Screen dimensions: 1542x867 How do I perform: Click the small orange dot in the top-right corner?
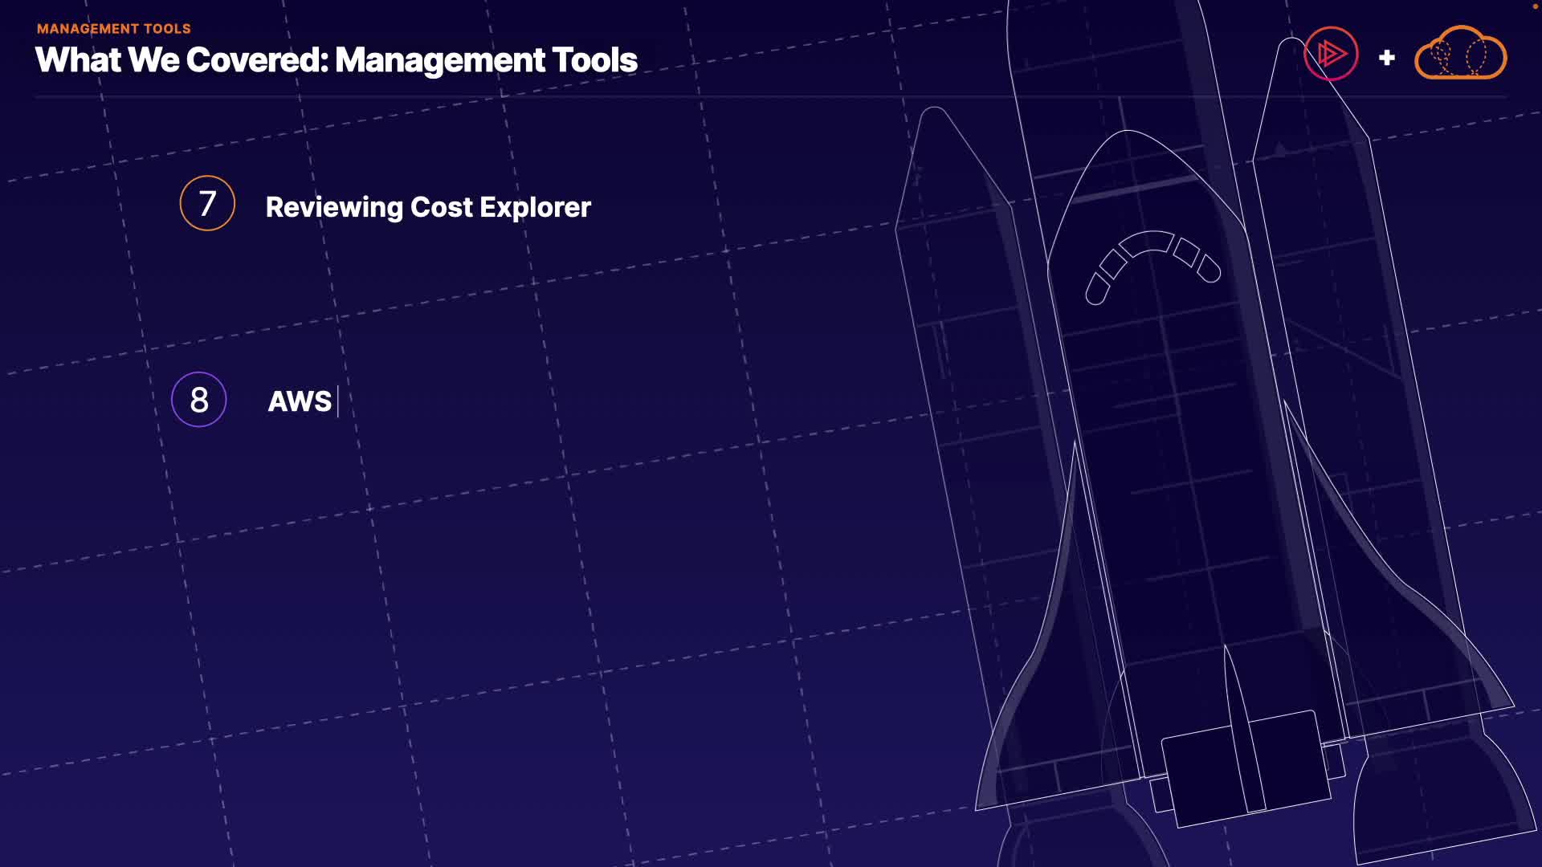point(1534,6)
